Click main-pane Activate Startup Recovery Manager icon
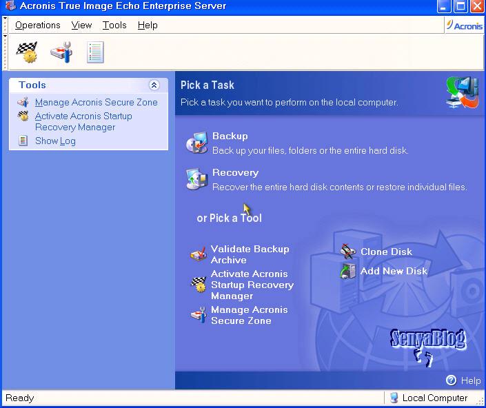This screenshot has width=486, height=408. 199,285
